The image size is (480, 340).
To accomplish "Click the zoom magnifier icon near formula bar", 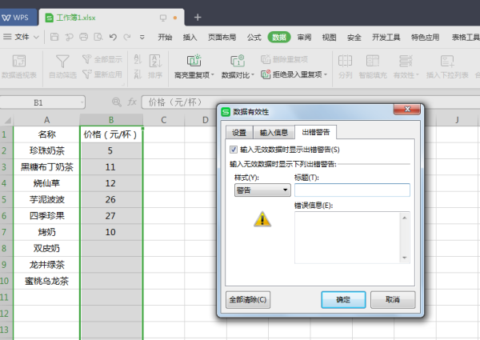I will coord(116,102).
